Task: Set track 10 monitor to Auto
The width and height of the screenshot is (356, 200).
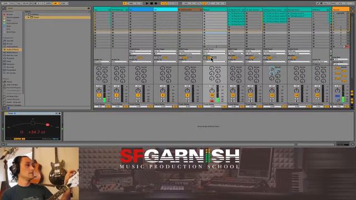Action: pos(209,58)
